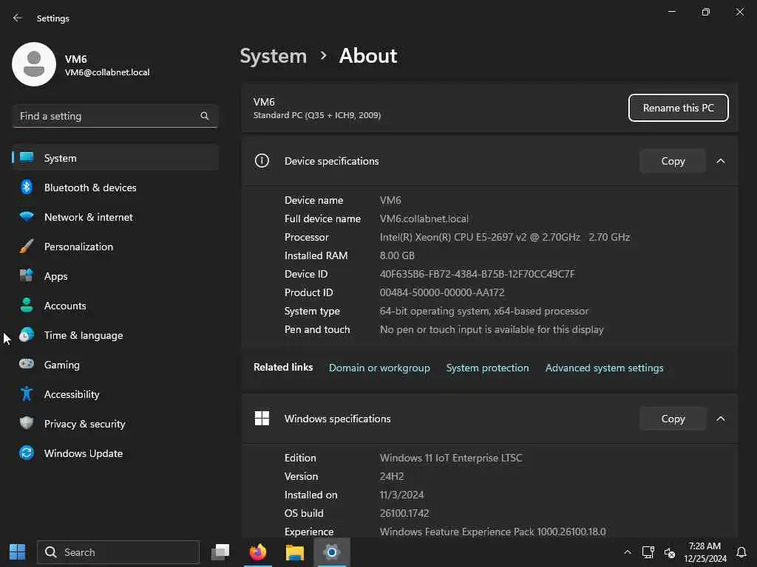Open Privacy & security settings
The height and width of the screenshot is (567, 757).
(x=115, y=423)
